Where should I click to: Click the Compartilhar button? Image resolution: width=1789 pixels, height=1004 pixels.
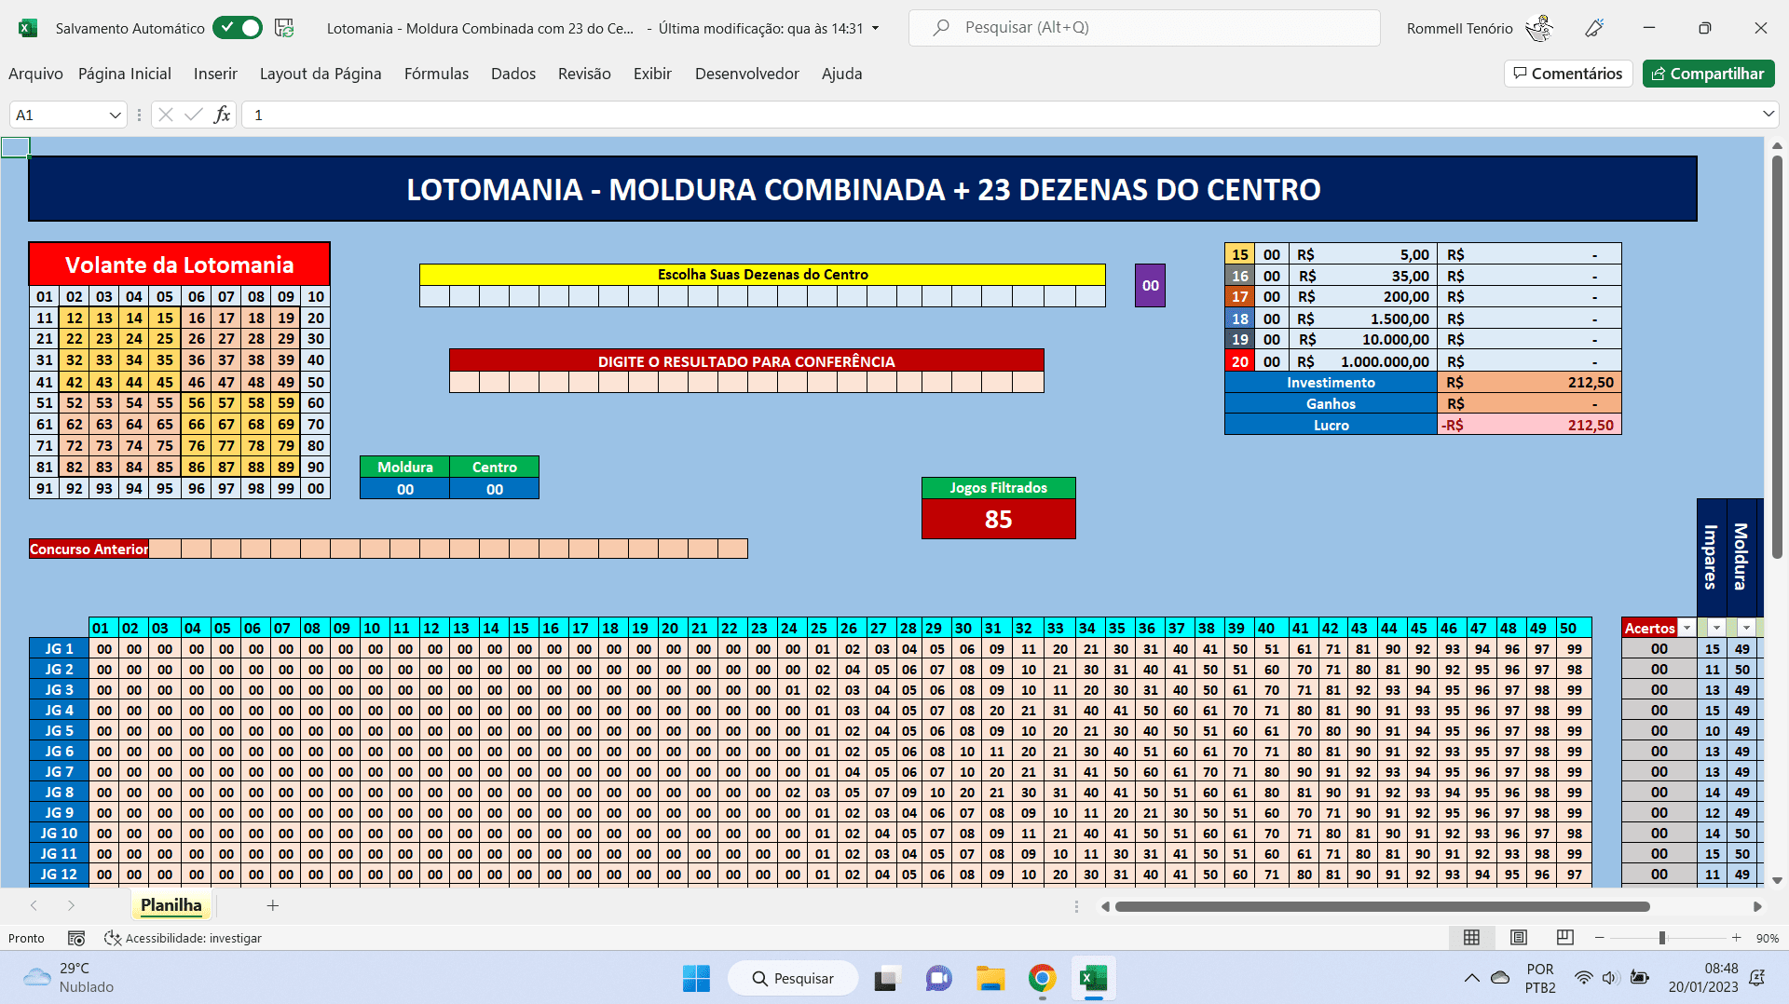tap(1708, 74)
